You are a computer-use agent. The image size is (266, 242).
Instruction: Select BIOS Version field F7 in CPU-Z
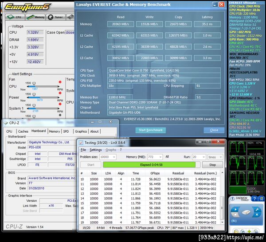point(52,183)
